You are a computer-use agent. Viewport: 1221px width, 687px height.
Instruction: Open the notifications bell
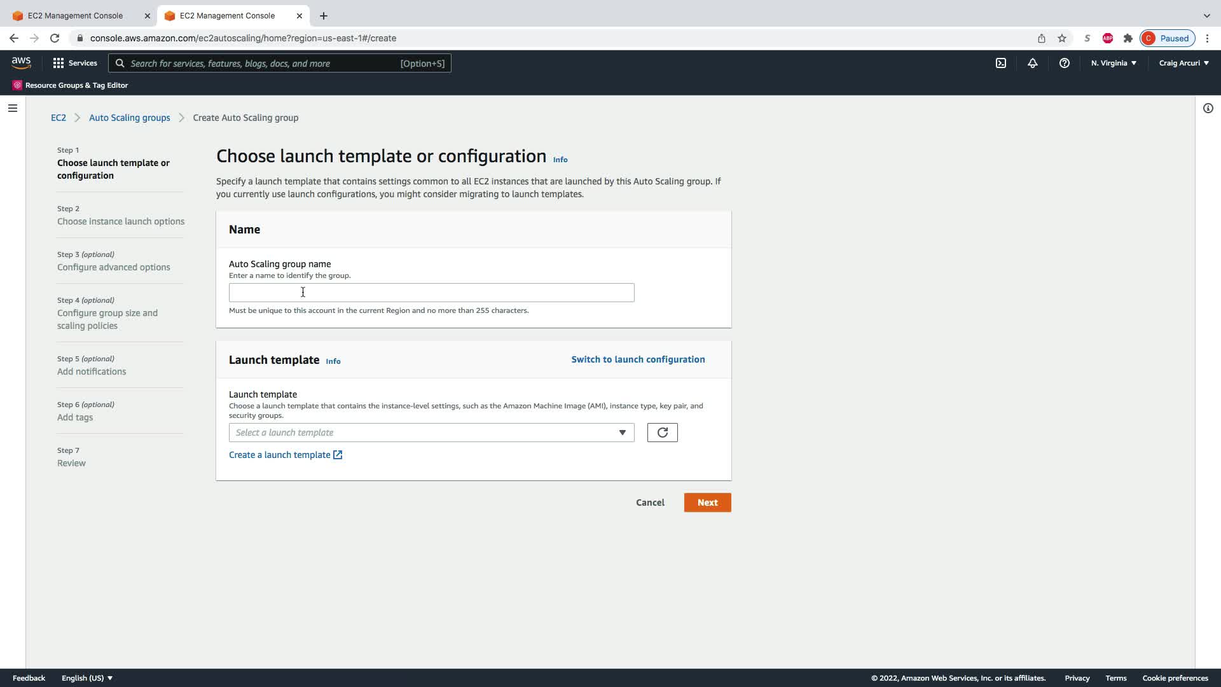tap(1032, 63)
